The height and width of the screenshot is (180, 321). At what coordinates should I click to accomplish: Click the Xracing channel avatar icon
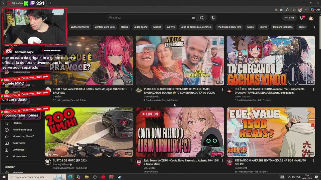(x=48, y=162)
